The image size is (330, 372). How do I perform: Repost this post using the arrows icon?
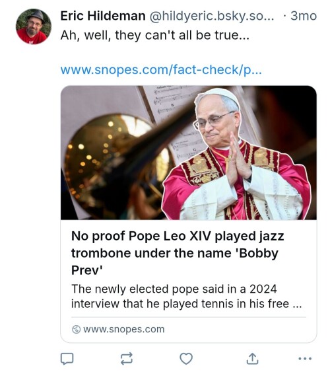click(127, 359)
